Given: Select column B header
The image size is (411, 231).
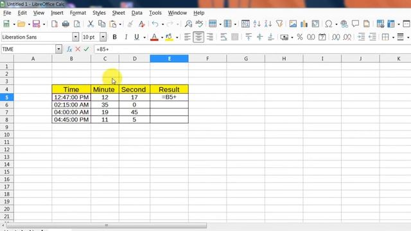Looking at the screenshot, I should click(71, 58).
